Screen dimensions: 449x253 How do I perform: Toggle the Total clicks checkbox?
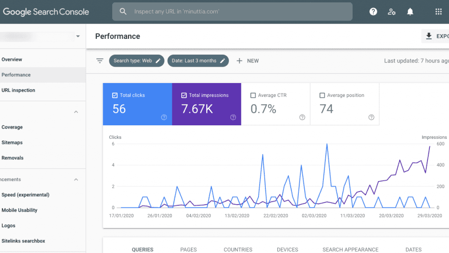click(x=115, y=96)
